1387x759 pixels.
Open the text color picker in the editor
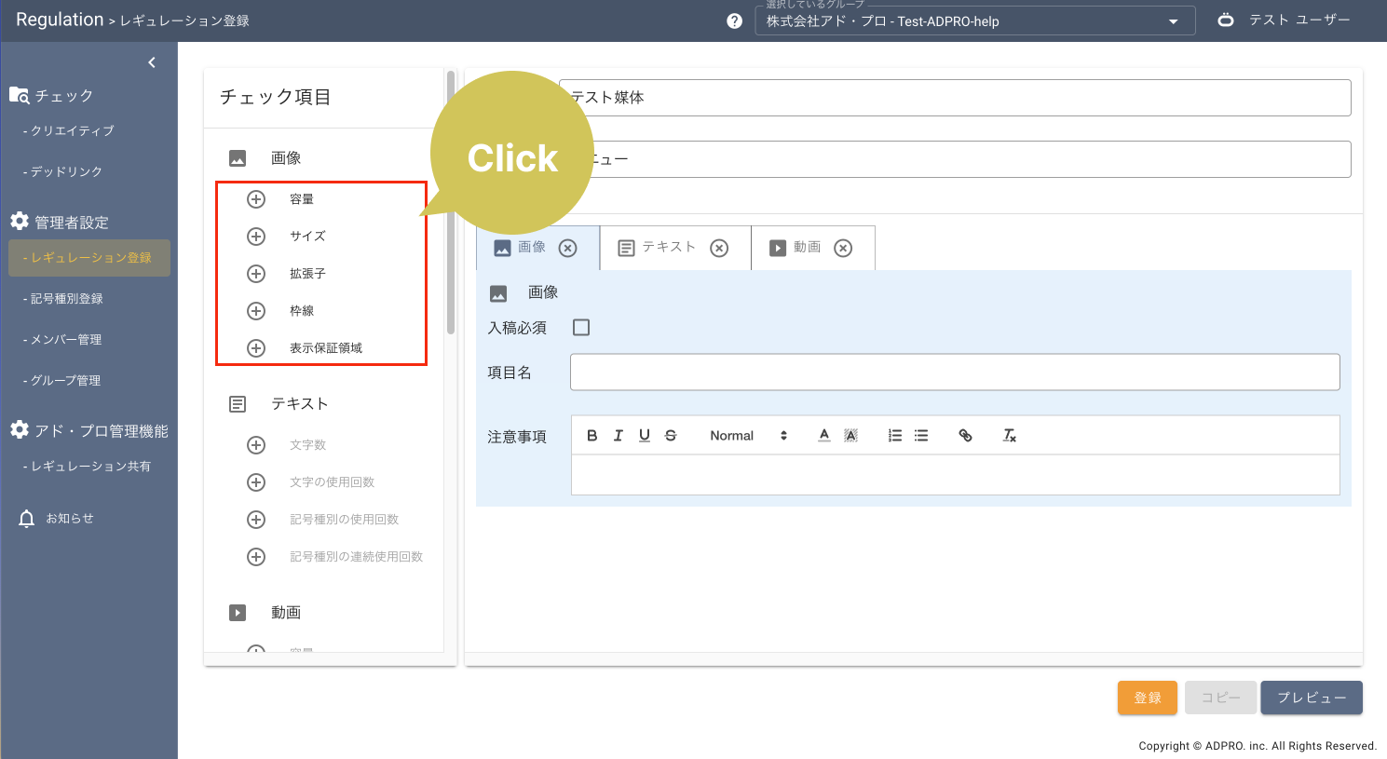pos(823,436)
